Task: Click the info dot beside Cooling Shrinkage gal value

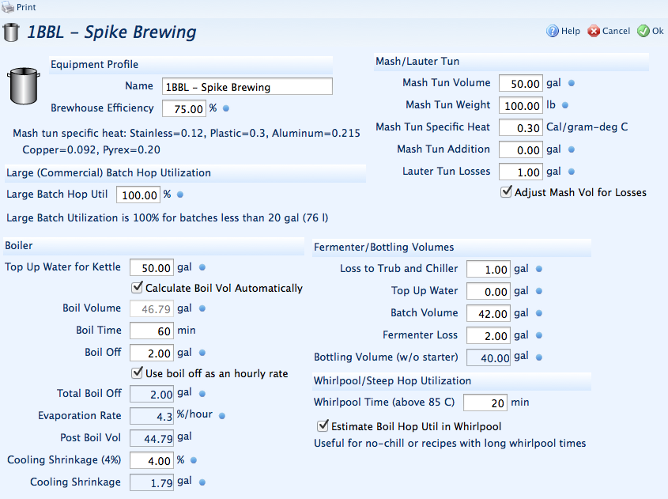Action: point(202,482)
